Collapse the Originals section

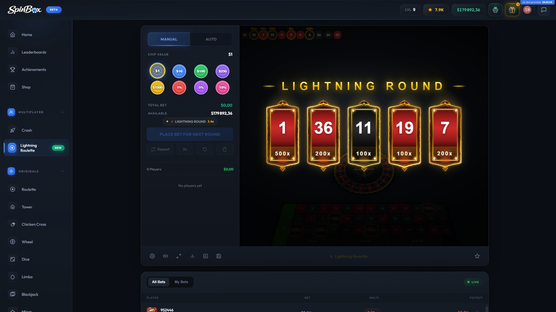tap(62, 171)
